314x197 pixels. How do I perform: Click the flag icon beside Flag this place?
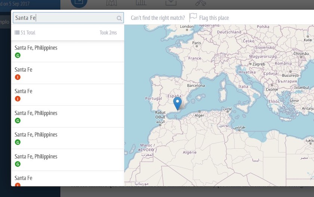coord(193,17)
